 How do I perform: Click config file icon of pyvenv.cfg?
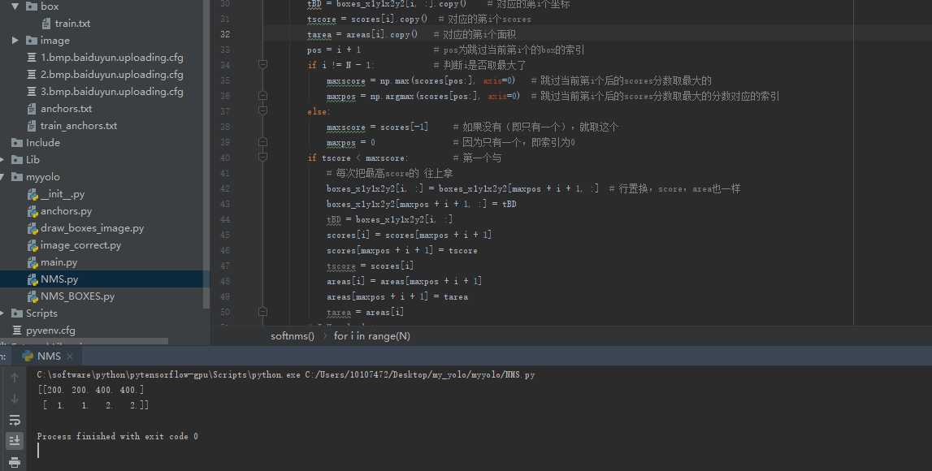16,331
